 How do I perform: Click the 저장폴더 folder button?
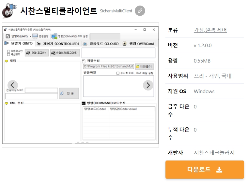click(x=145, y=66)
